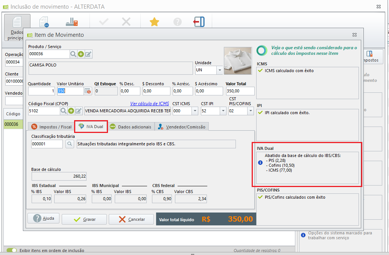This screenshot has width=389, height=255.
Task: Click the Ver cálculo de ICMS link
Action: click(149, 103)
